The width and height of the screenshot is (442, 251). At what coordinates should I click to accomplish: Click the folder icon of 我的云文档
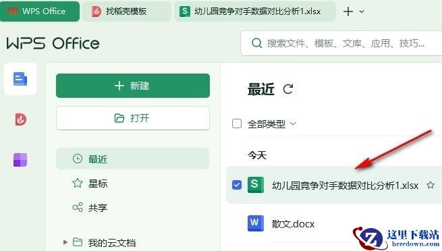pyautogui.click(x=78, y=242)
